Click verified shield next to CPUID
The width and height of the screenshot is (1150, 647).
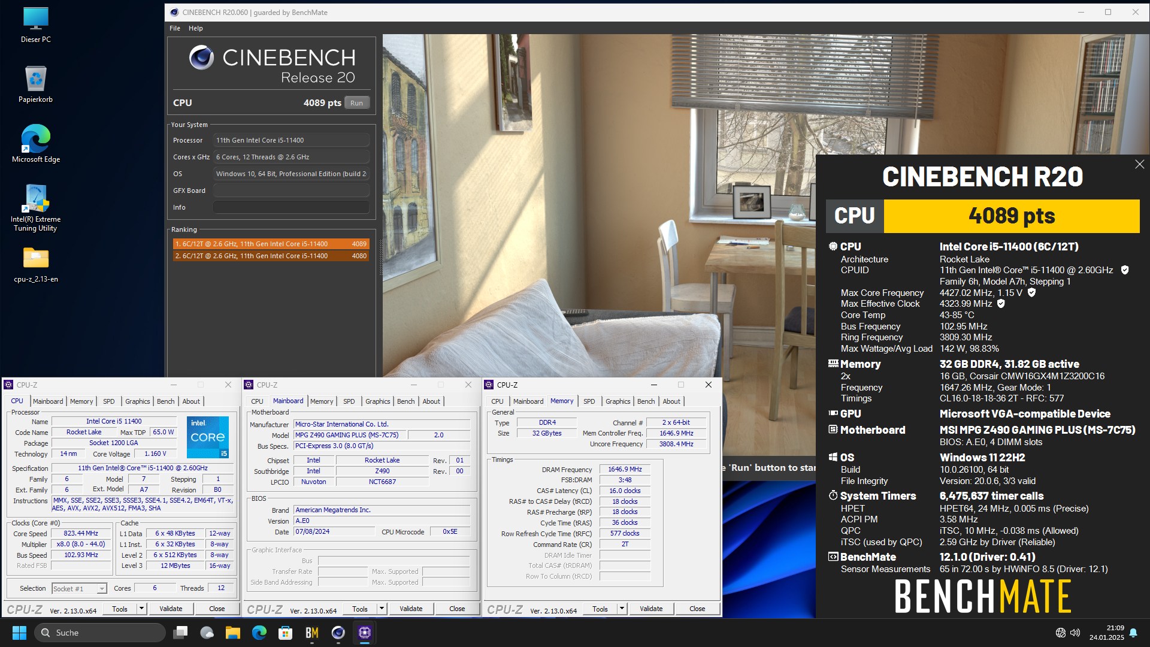tap(1125, 270)
